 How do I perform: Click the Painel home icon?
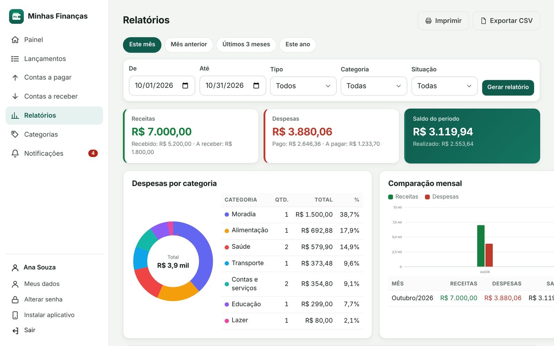point(15,40)
